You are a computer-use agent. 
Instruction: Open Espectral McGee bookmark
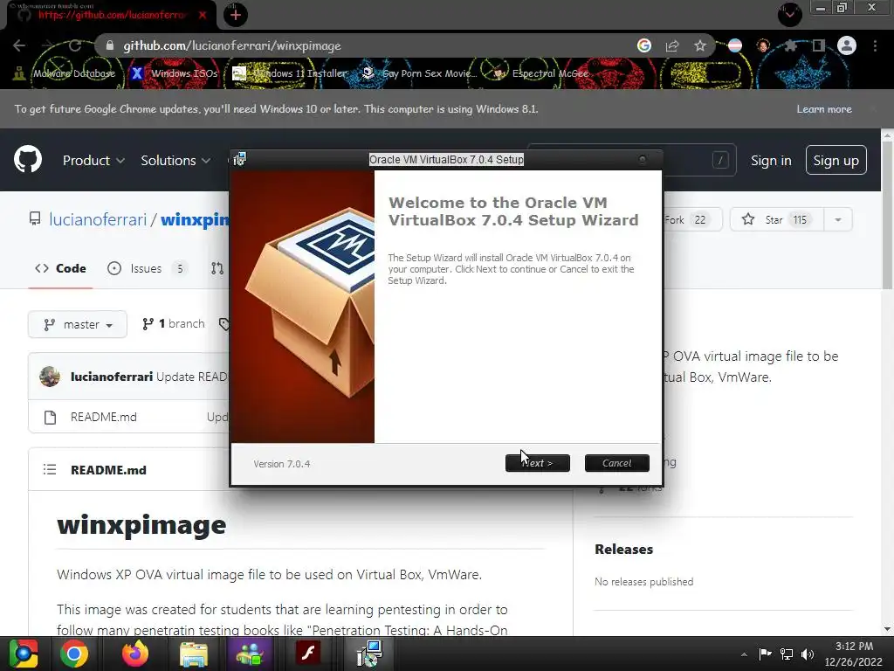pyautogui.click(x=541, y=73)
